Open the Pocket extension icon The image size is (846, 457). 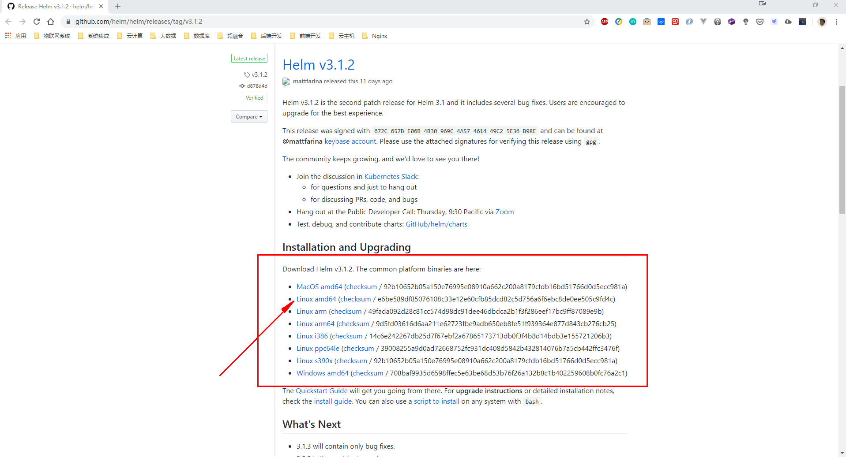point(760,22)
